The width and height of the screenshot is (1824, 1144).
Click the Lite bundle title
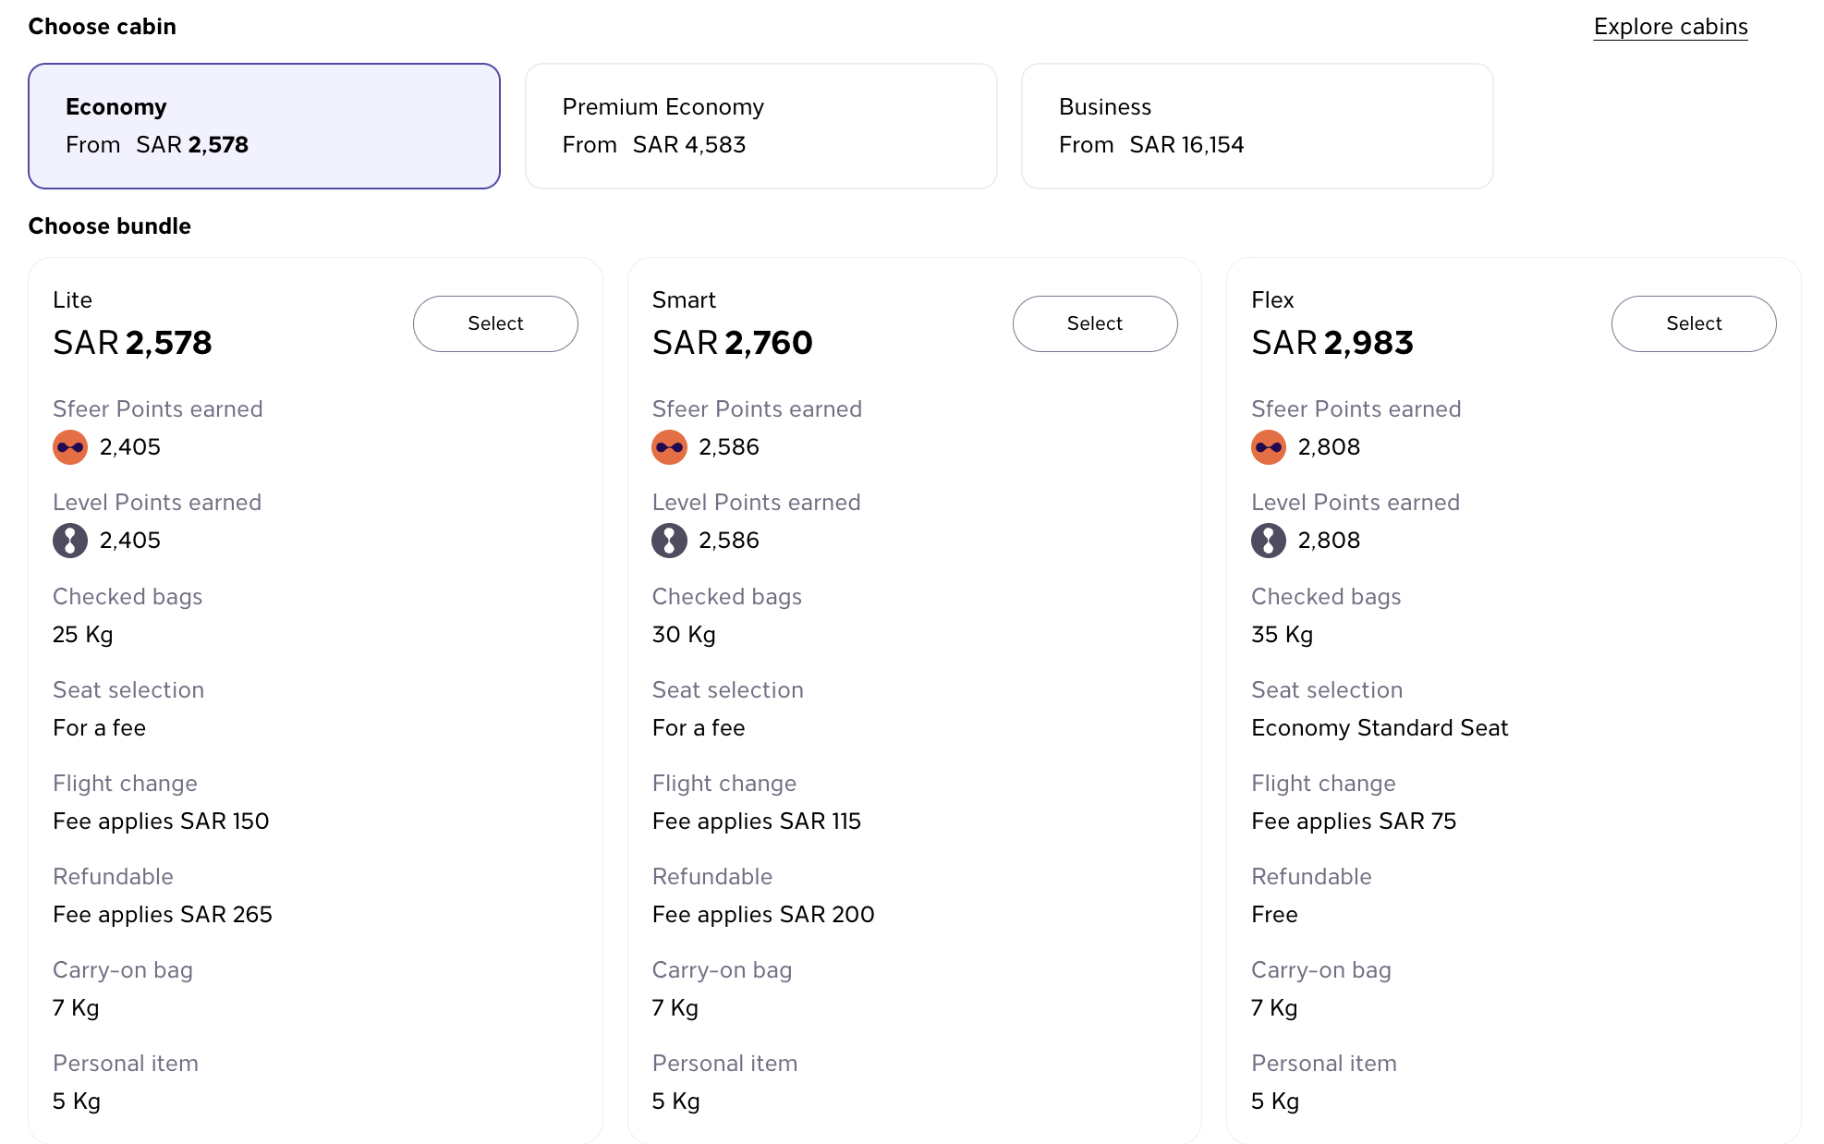72,300
